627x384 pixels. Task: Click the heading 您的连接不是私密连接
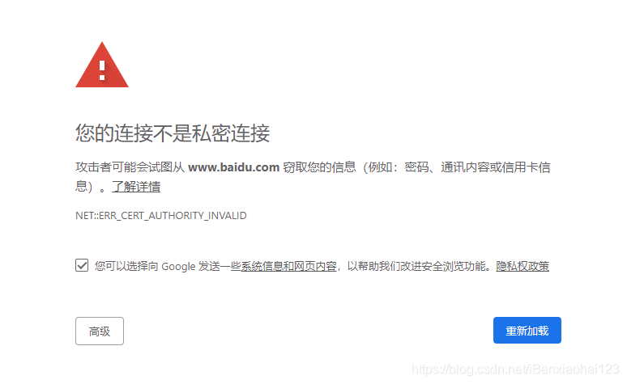coord(173,133)
